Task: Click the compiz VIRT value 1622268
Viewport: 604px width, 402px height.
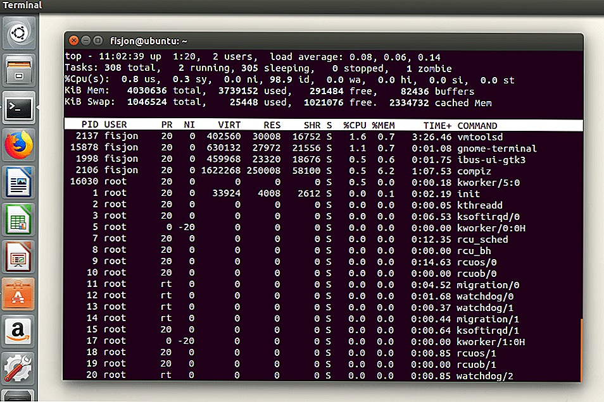Action: pos(221,171)
